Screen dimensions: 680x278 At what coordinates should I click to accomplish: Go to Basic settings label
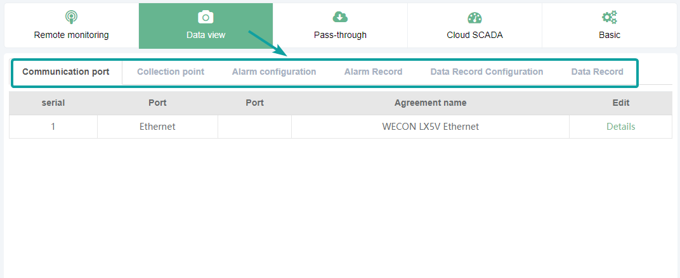click(609, 35)
